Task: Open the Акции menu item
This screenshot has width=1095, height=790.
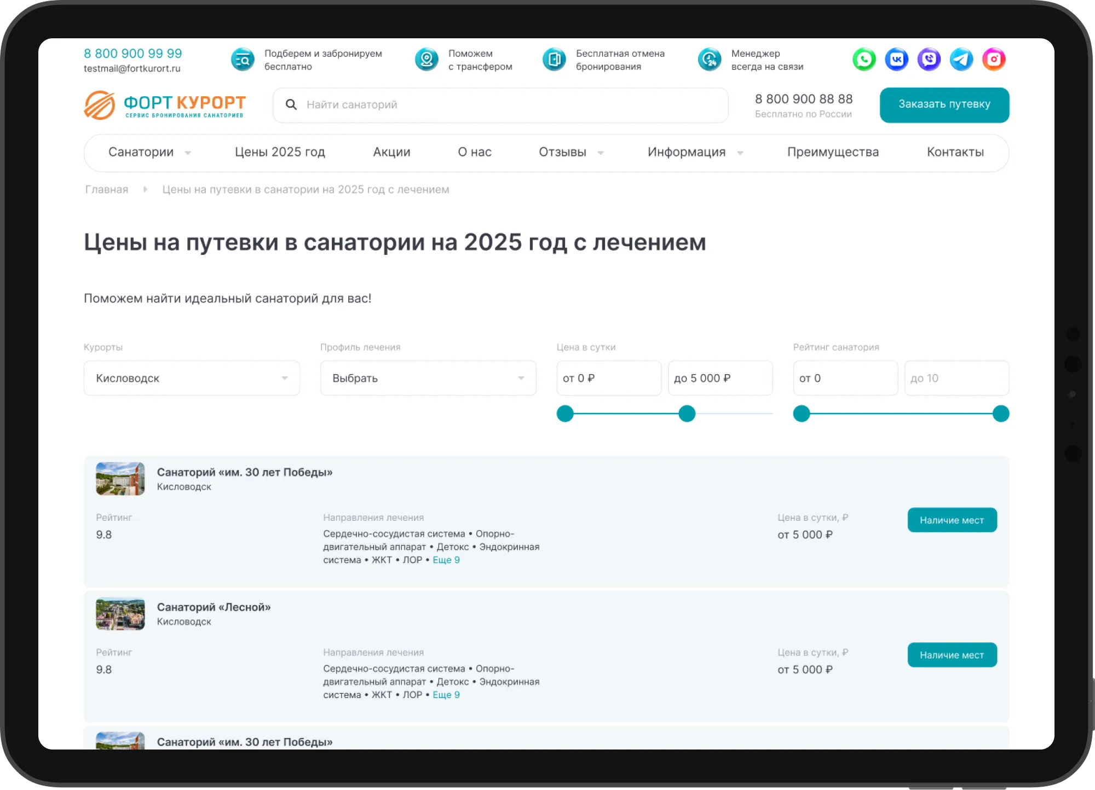Action: point(391,152)
